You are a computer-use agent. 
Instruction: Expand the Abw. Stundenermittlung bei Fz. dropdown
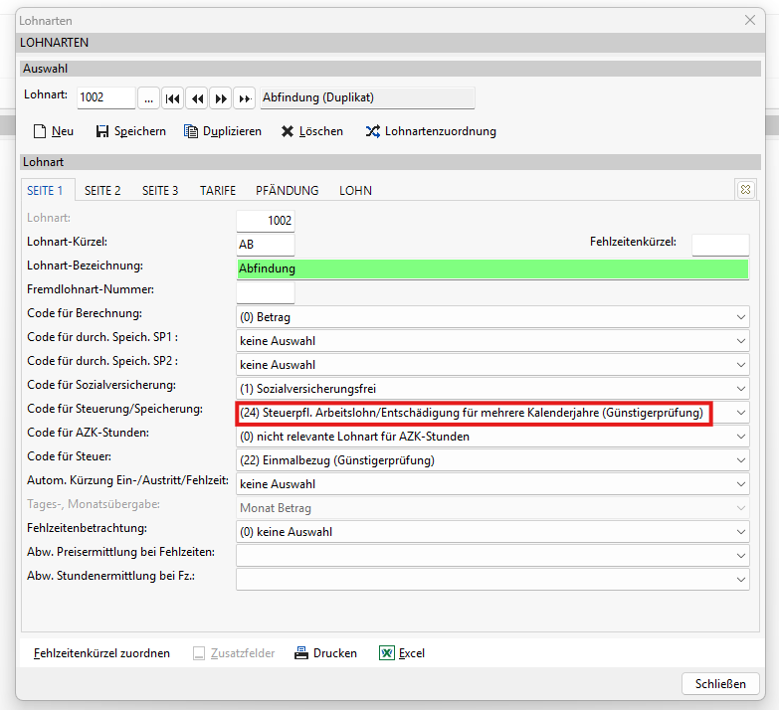pyautogui.click(x=741, y=580)
